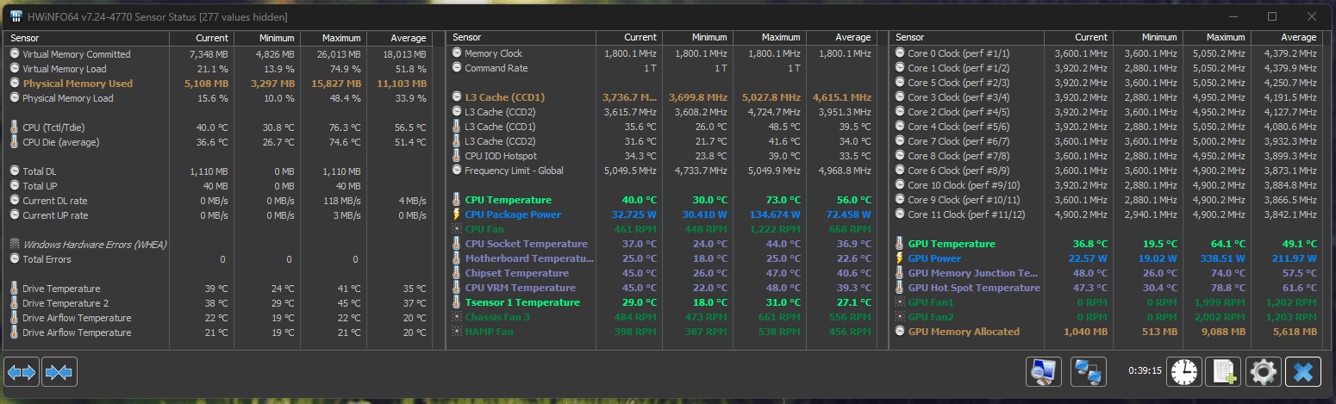1336x404 pixels.
Task: Select the Frequency Limit - Global row
Action: (661, 171)
